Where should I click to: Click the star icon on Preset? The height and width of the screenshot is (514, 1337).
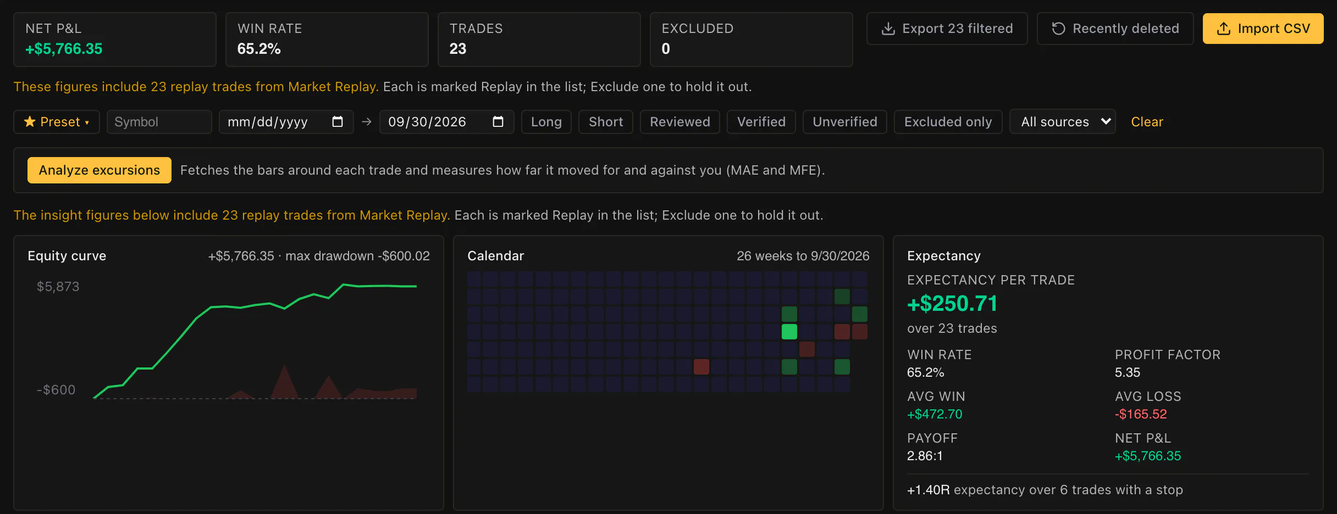[x=30, y=121]
